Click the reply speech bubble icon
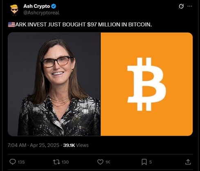Screen dimensions: 200x171 13,162
